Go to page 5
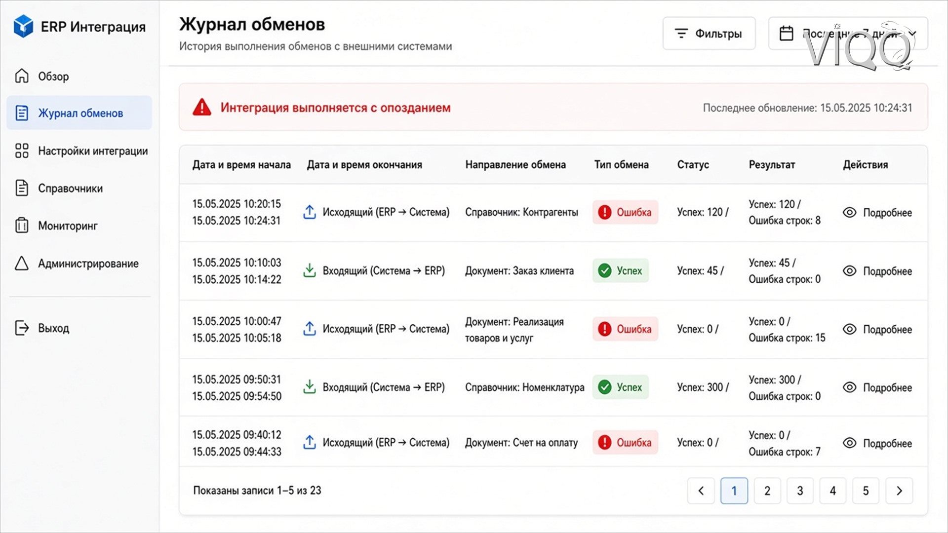This screenshot has height=533, width=948. click(x=866, y=491)
